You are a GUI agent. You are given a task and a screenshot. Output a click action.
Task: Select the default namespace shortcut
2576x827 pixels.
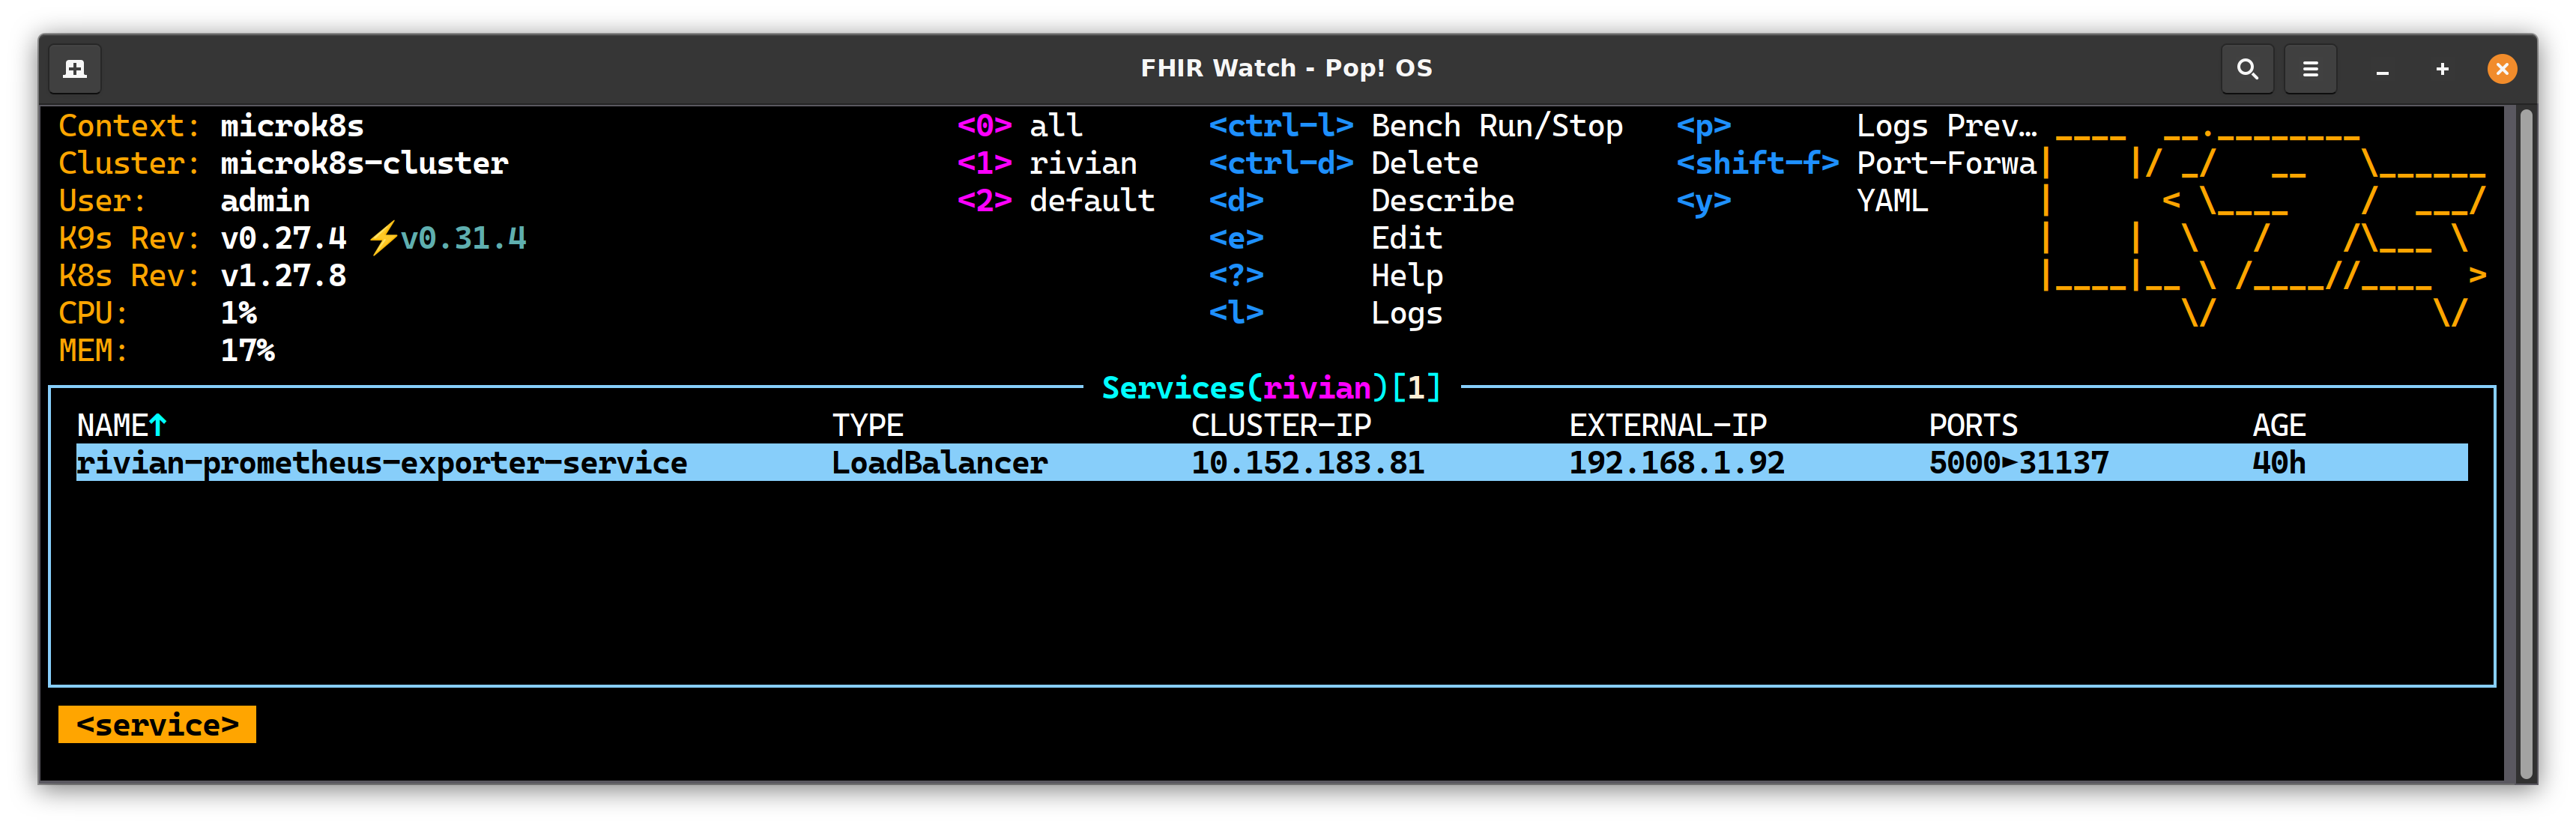coord(1091,201)
